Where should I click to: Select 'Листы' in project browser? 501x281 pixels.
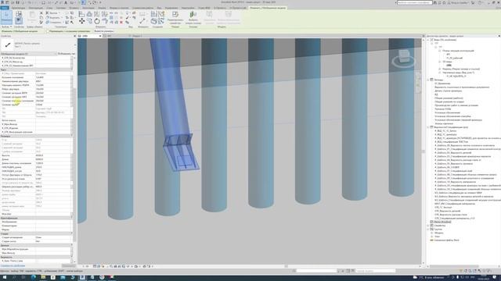pyautogui.click(x=442, y=222)
